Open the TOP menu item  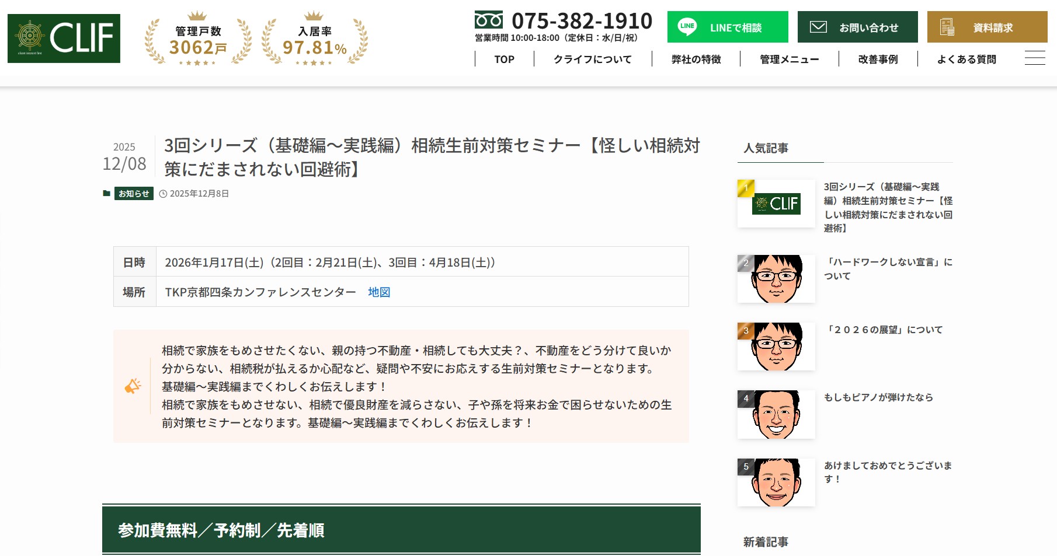pos(504,59)
